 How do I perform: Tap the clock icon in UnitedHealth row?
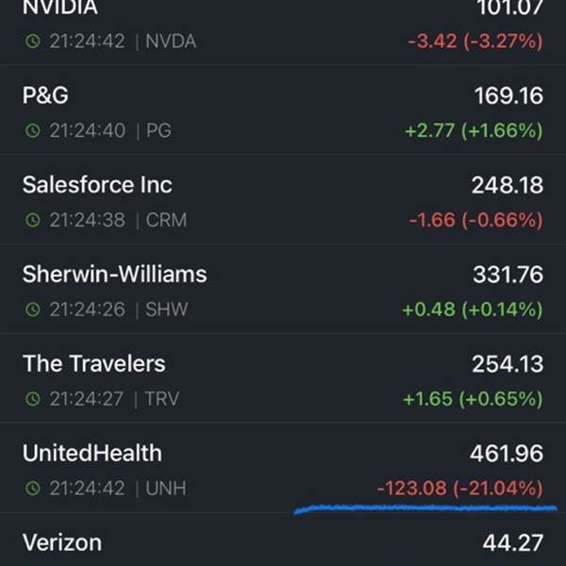[33, 489]
